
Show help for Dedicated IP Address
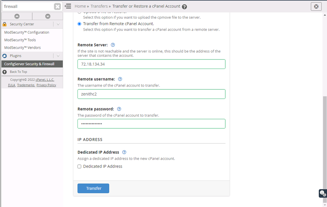(124, 152)
